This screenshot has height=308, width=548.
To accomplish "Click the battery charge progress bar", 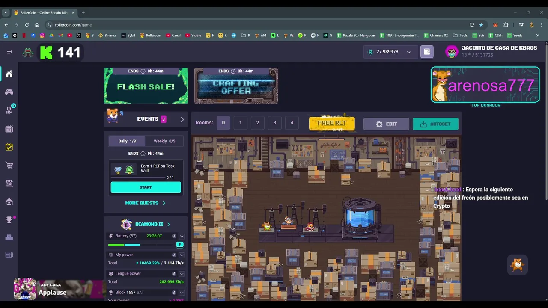I will click(141, 245).
